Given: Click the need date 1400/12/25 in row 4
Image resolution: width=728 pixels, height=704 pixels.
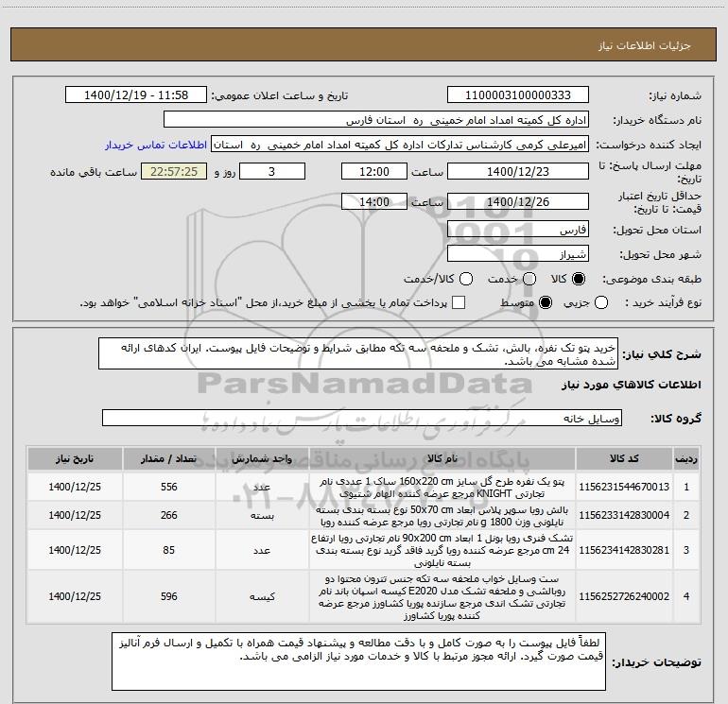Looking at the screenshot, I should (x=75, y=596).
